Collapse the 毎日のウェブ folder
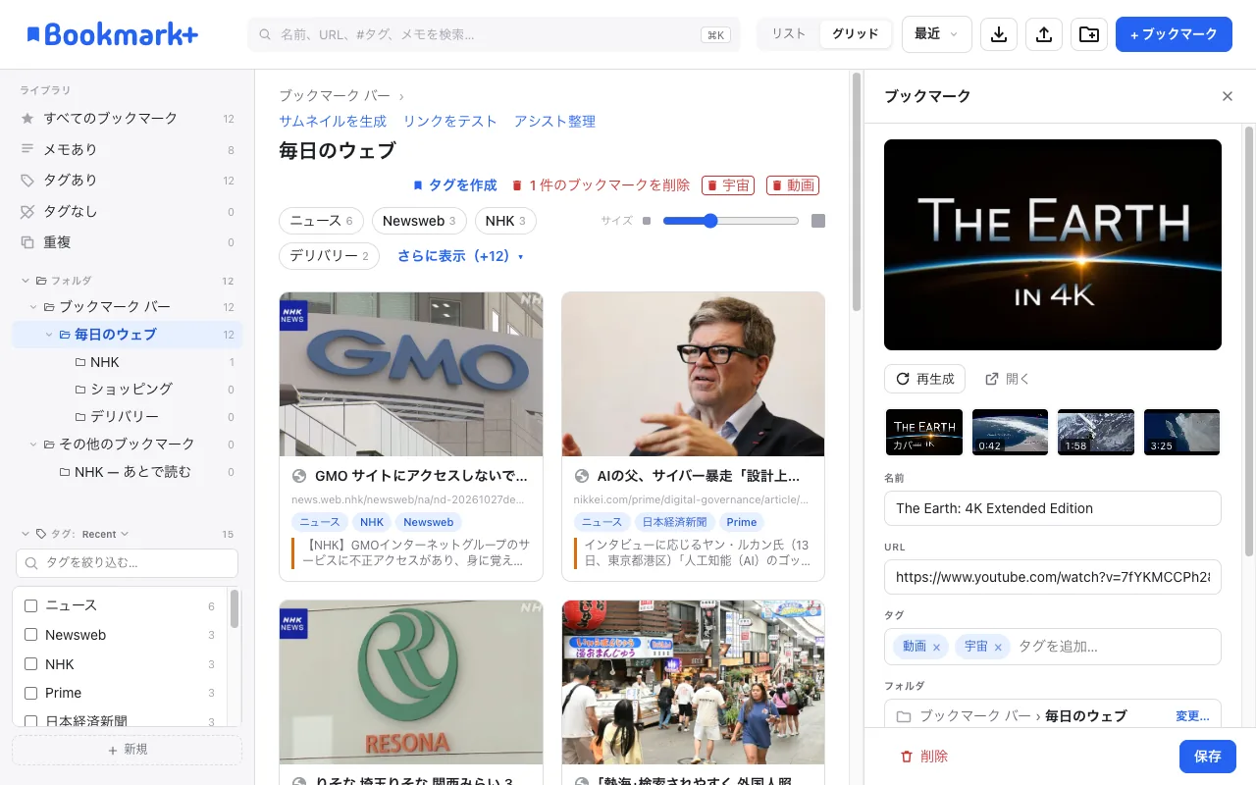 (49, 335)
